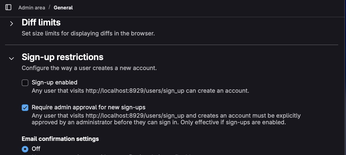Click the Email confirmation settings heading

click(x=60, y=139)
